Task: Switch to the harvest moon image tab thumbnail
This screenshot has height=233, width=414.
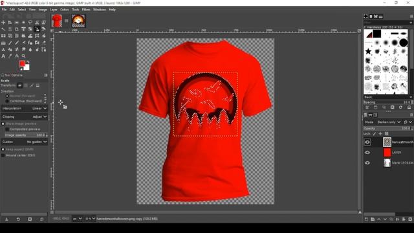Action: point(78,21)
